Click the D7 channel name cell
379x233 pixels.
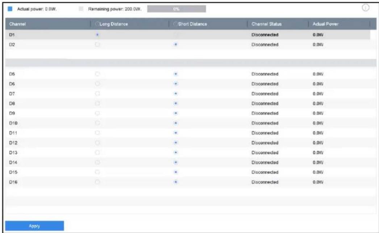[x=12, y=94]
